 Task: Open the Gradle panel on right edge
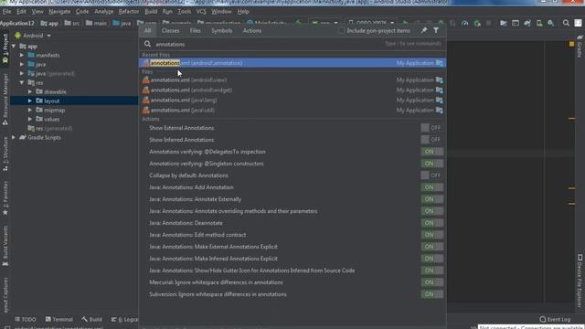point(580,47)
